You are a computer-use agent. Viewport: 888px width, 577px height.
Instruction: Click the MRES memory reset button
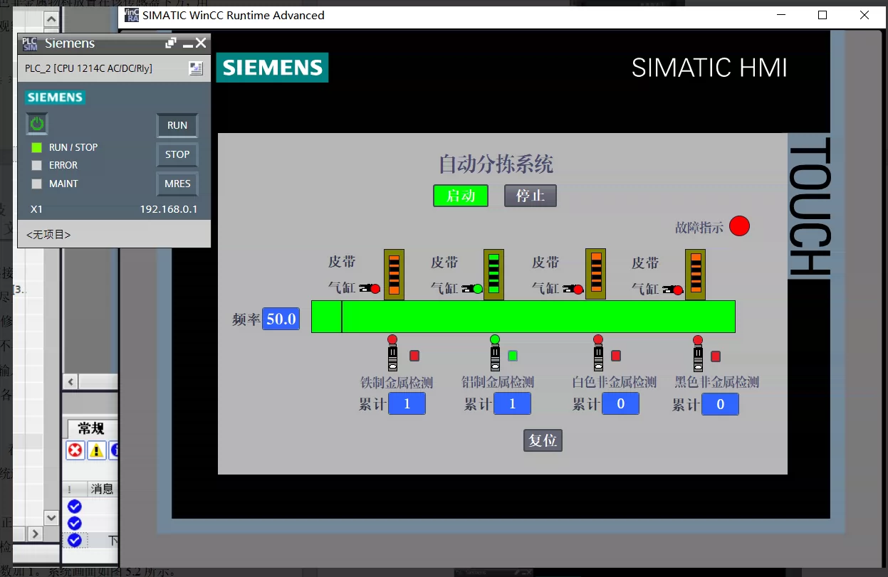tap(177, 184)
